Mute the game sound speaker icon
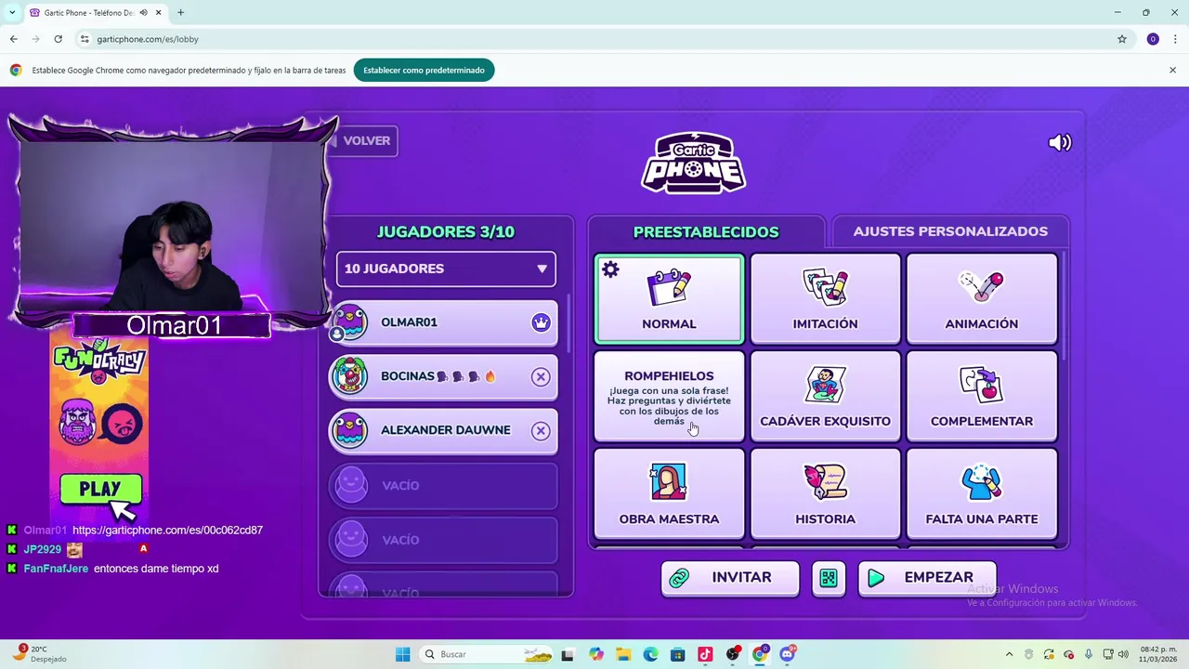The width and height of the screenshot is (1189, 669). (1060, 142)
